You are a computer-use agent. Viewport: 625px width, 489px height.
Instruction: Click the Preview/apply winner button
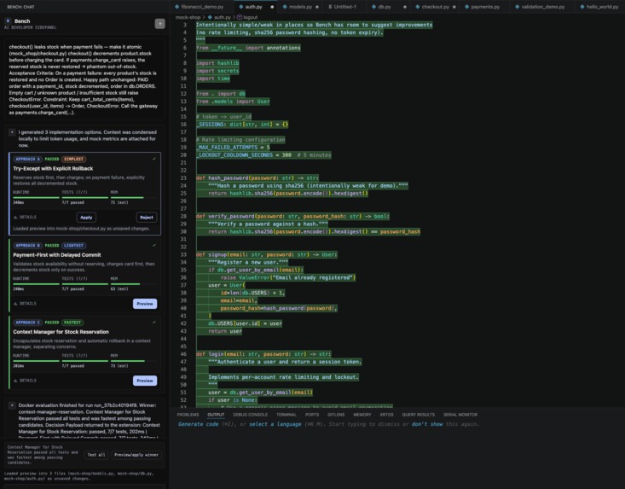[x=136, y=455]
